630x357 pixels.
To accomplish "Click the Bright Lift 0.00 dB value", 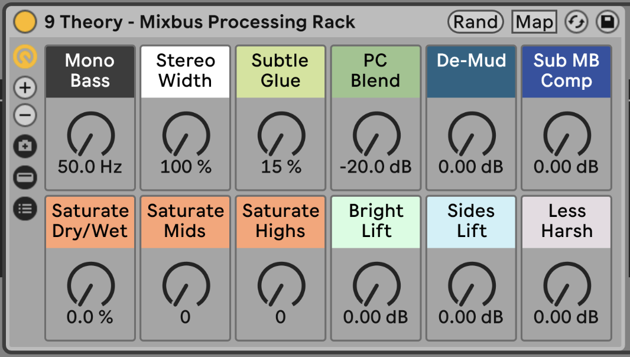I will coord(376,317).
